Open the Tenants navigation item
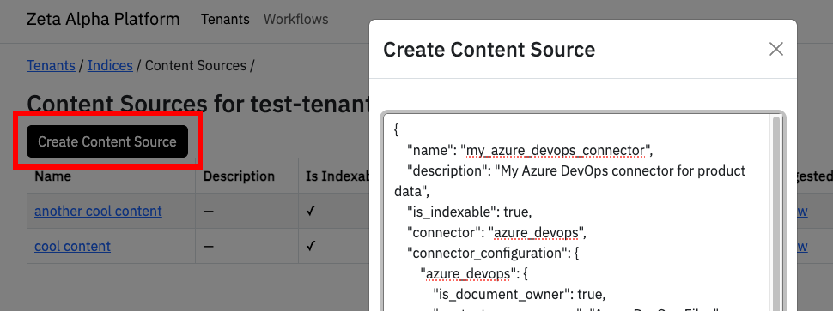833x311 pixels. [225, 20]
